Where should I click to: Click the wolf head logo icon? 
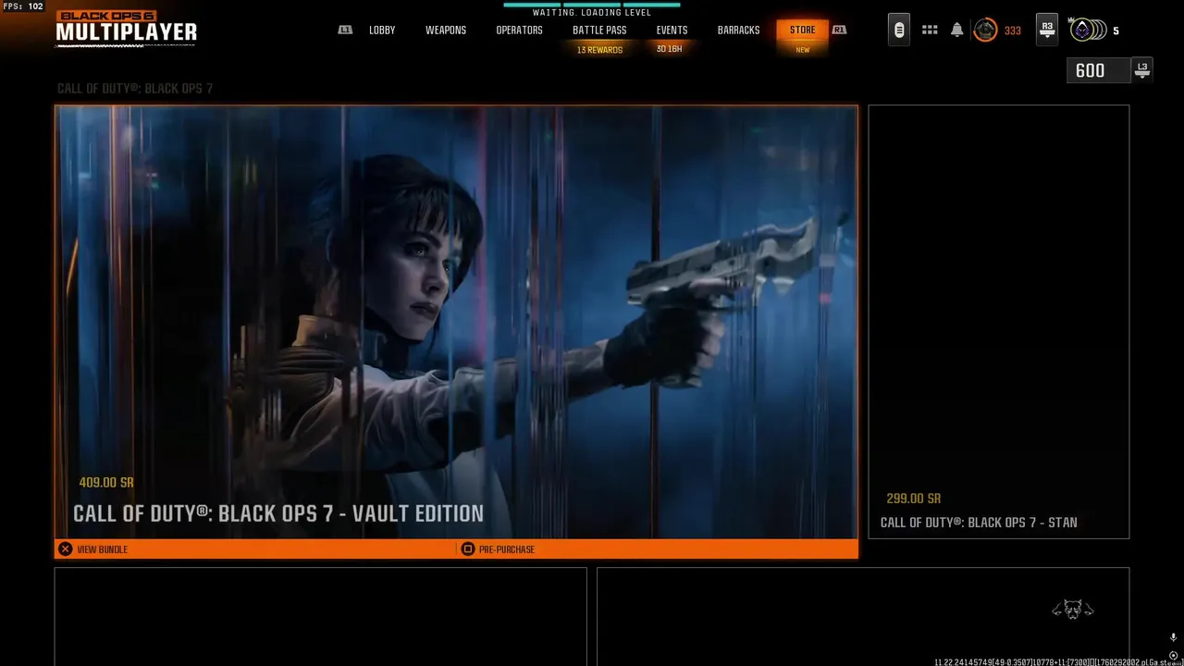[1073, 609]
